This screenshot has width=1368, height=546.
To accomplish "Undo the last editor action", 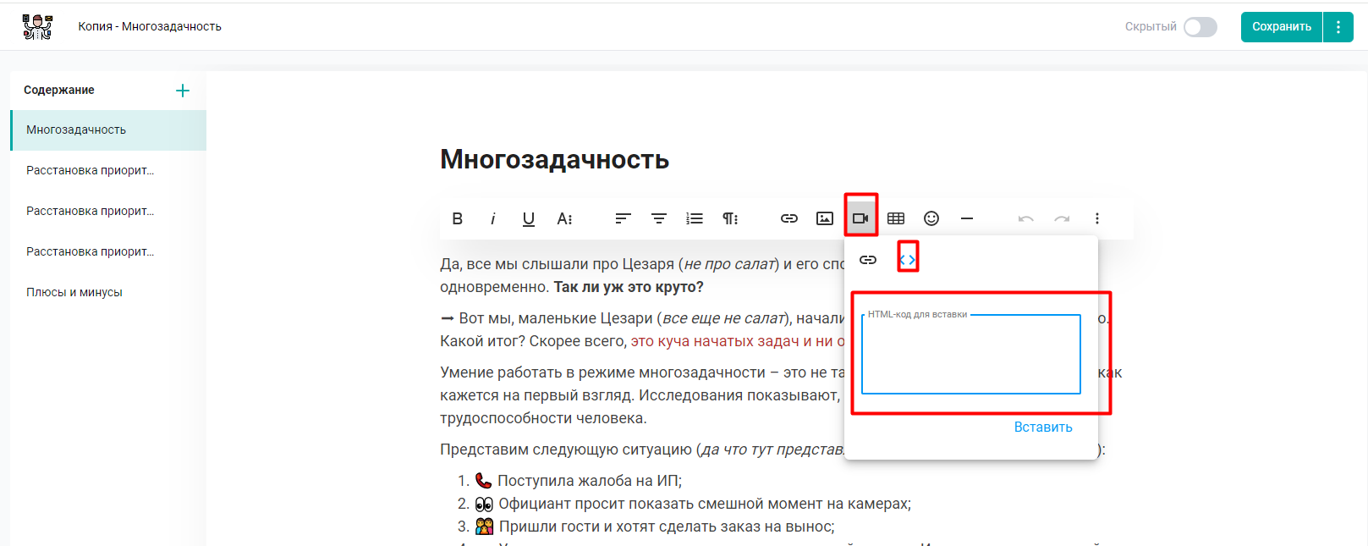I will (1026, 218).
